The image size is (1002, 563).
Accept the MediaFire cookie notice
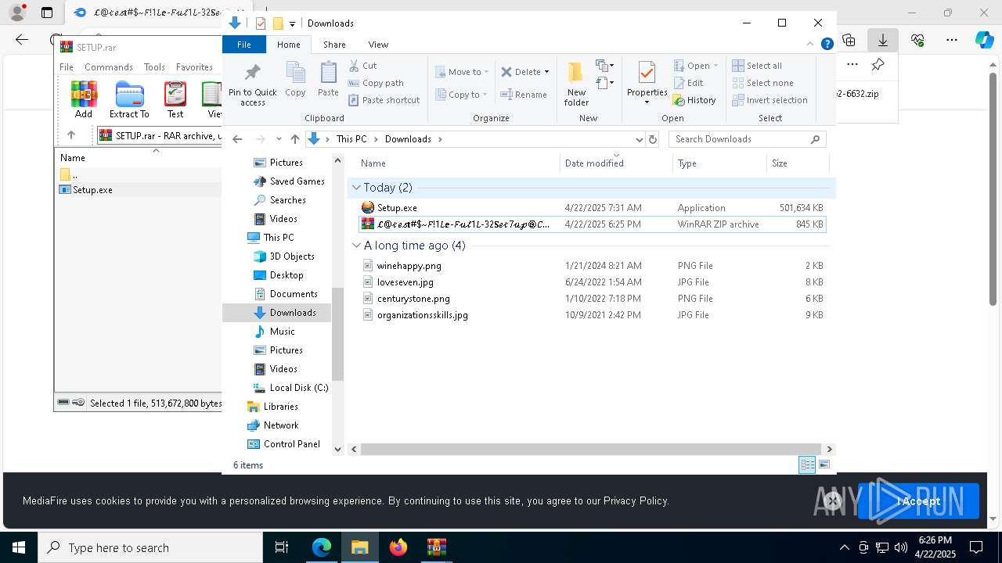(918, 501)
